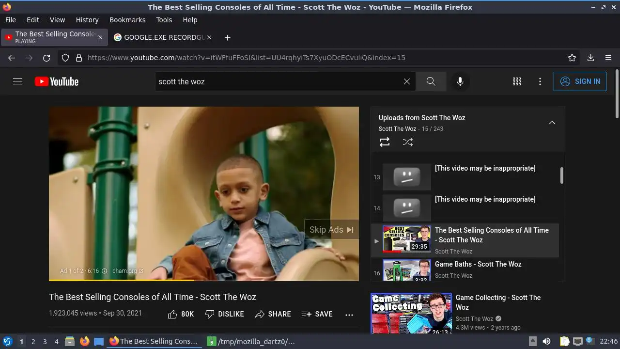This screenshot has width=620, height=349.
Task: Click the magnifier search button
Action: 431,81
